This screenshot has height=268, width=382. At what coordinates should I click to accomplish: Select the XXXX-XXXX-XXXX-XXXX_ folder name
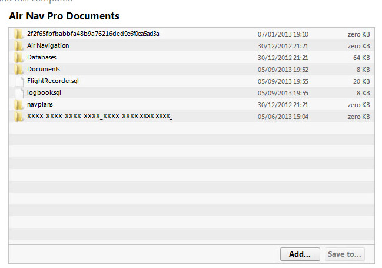(x=99, y=116)
